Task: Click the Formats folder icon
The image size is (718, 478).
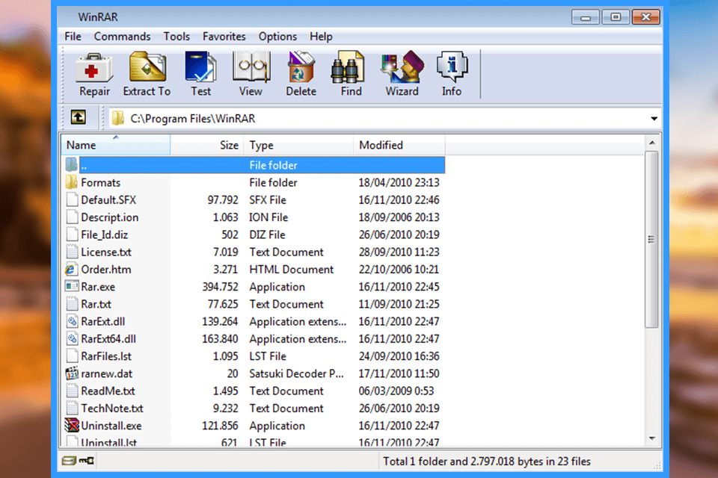Action: point(72,182)
